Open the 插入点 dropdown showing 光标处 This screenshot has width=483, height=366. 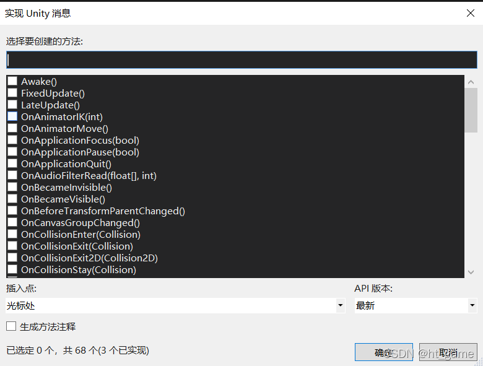coord(175,305)
